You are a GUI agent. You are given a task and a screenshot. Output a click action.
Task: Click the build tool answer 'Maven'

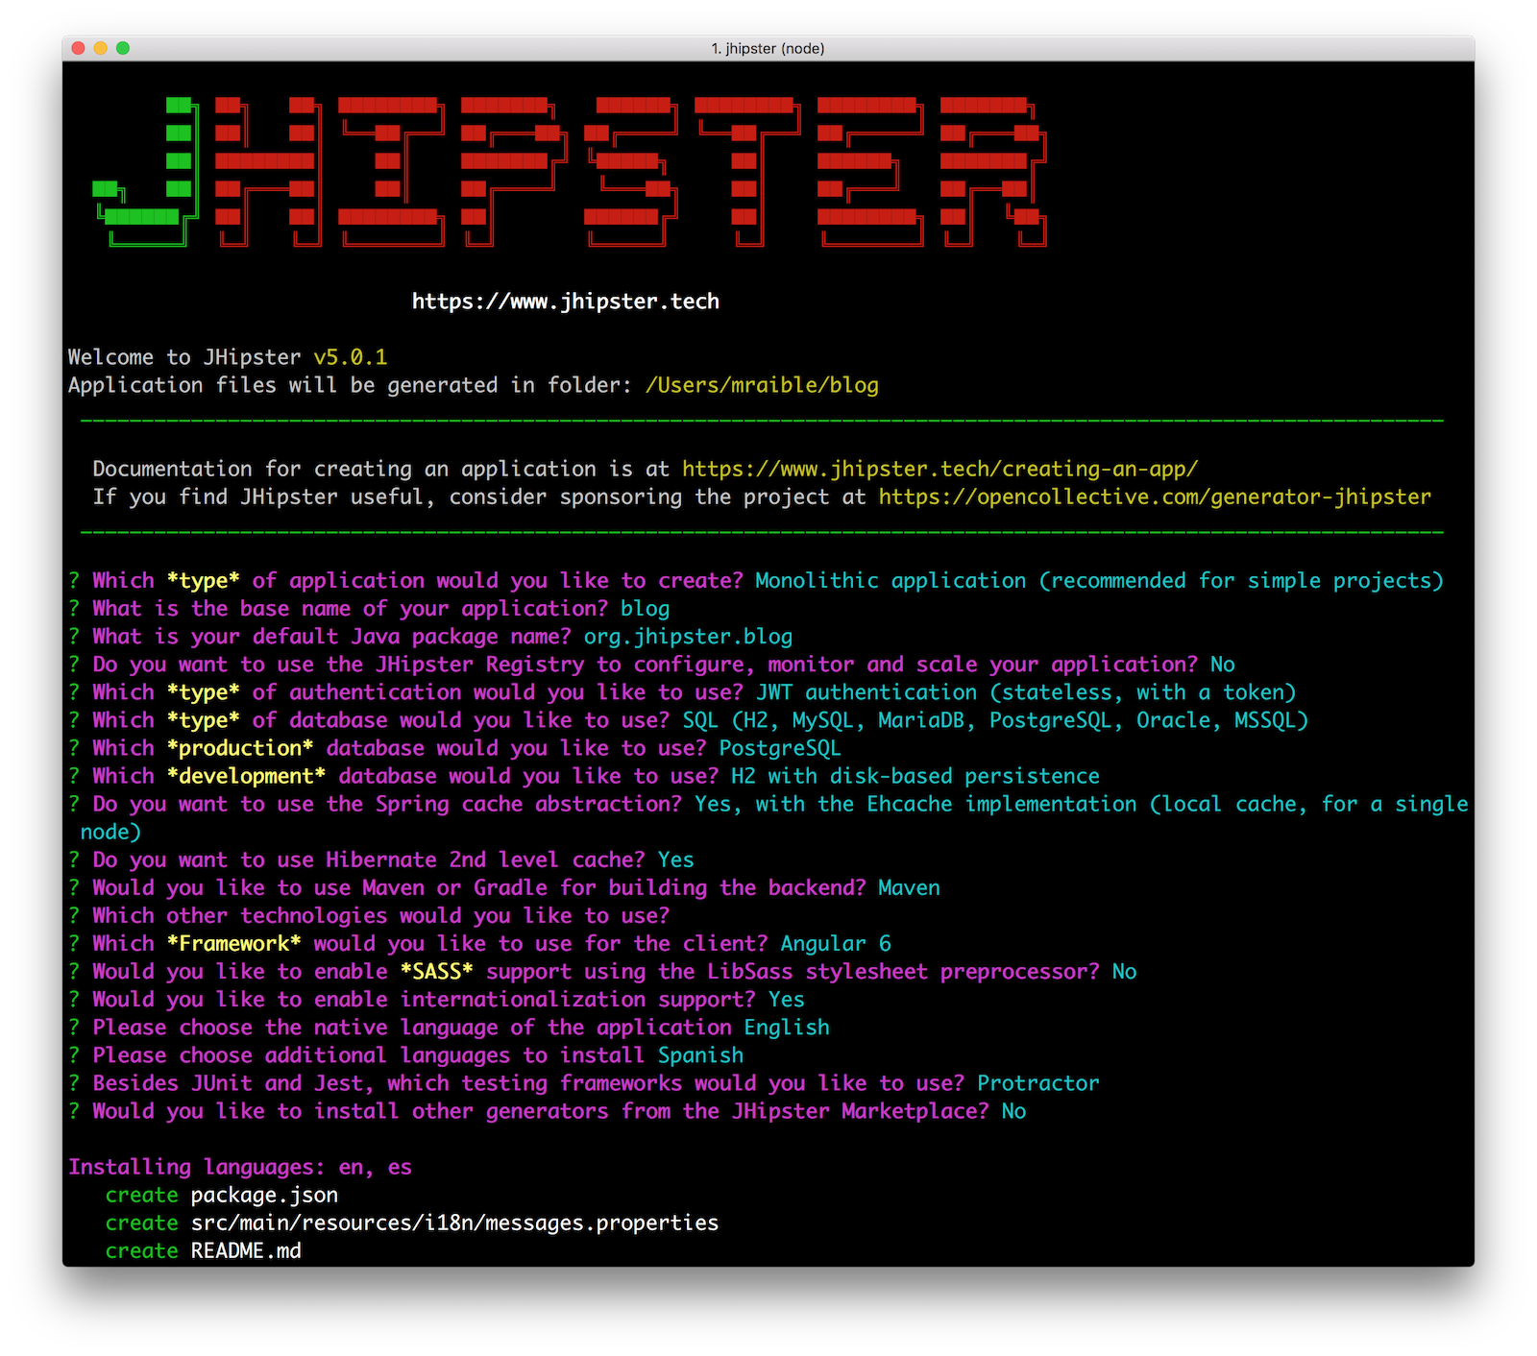click(x=909, y=887)
